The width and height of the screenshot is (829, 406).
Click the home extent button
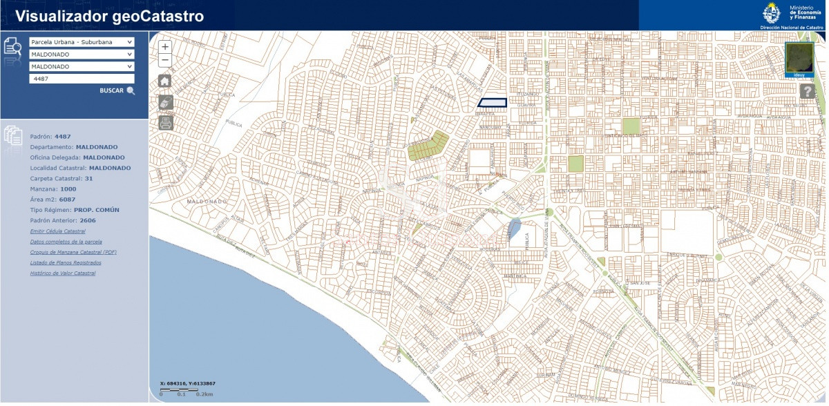click(165, 81)
